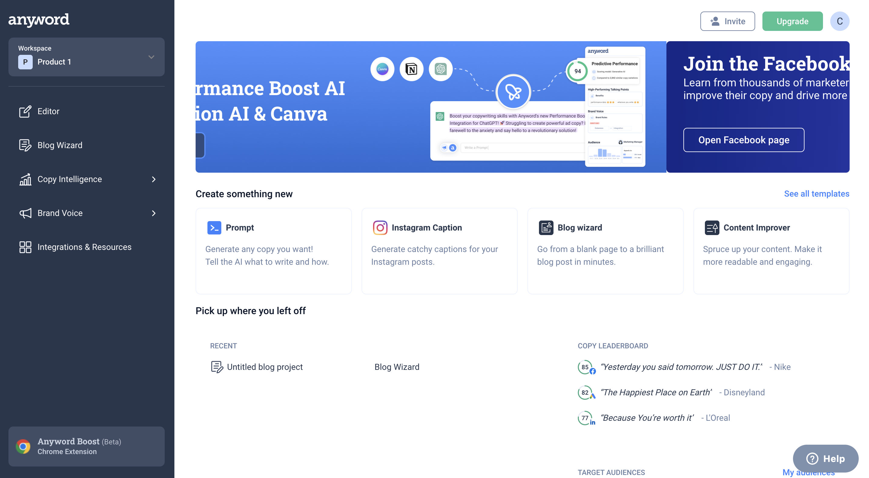869x478 pixels.
Task: Open Copy Intelligence from the sidebar
Action: point(69,179)
